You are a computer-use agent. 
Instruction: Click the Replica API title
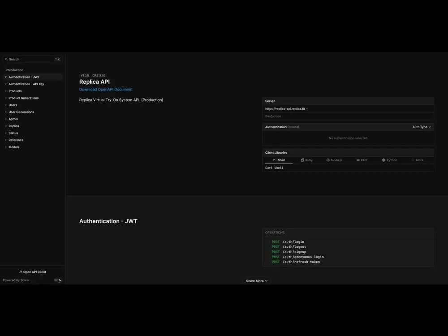coord(94,82)
